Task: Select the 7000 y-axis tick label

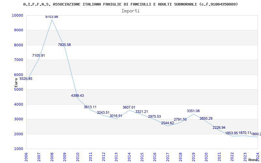Action: [x=18, y=60]
